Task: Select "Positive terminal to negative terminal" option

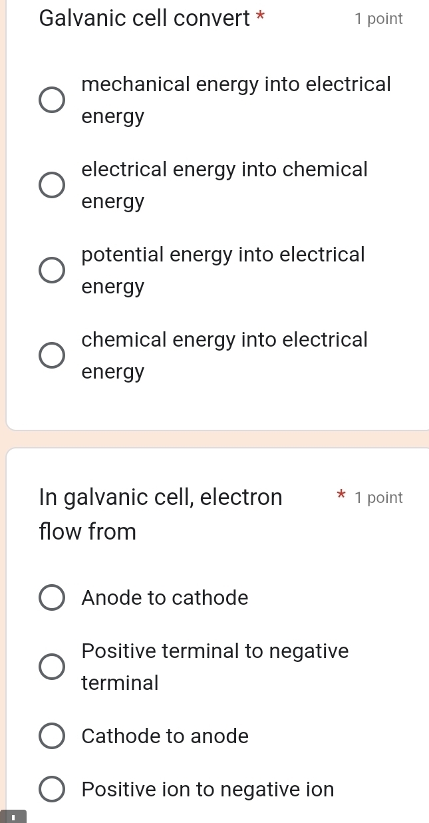Action: click(x=52, y=666)
